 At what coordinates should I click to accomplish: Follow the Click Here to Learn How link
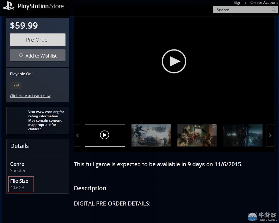(30, 96)
